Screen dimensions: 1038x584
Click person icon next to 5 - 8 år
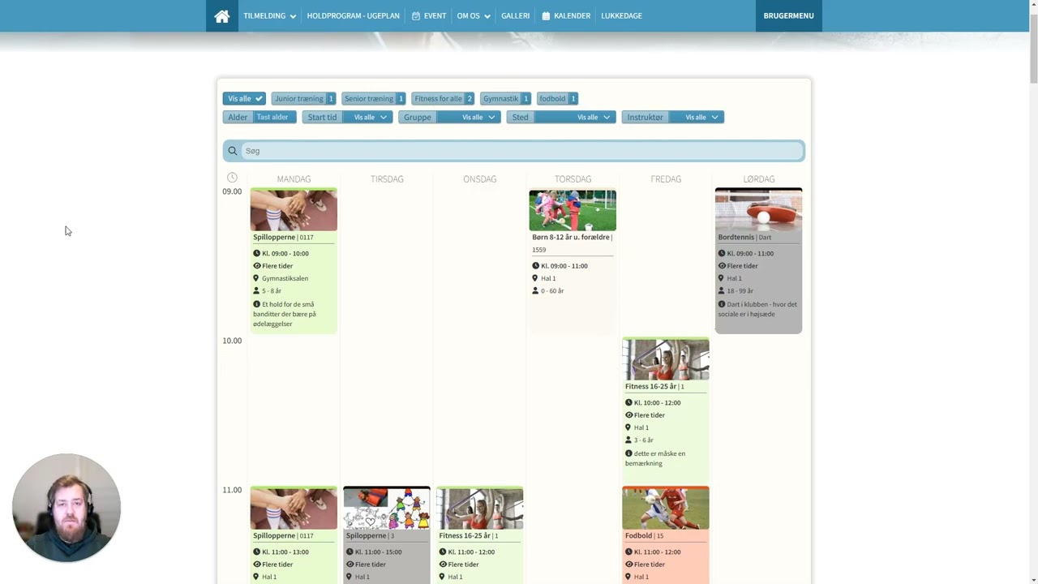256,290
